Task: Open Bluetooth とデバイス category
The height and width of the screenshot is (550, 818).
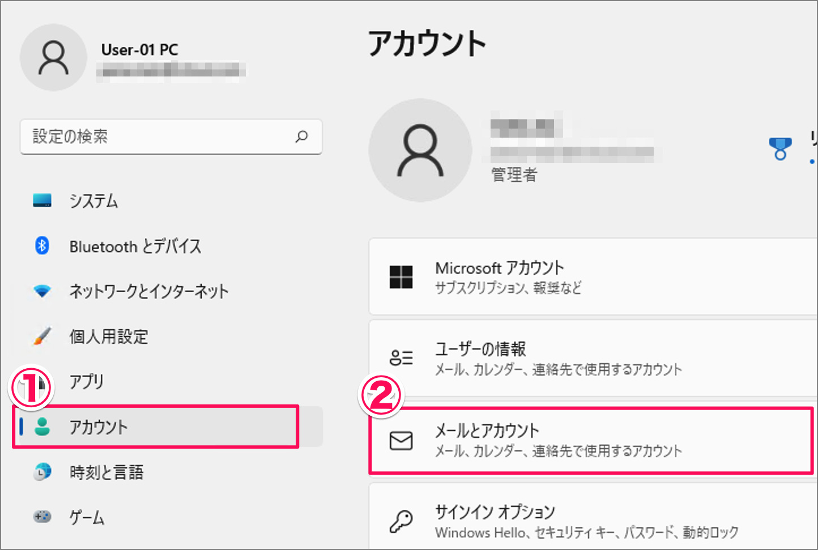Action: (170, 246)
